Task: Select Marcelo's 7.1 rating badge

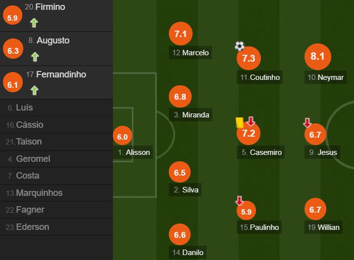Action: pos(180,34)
